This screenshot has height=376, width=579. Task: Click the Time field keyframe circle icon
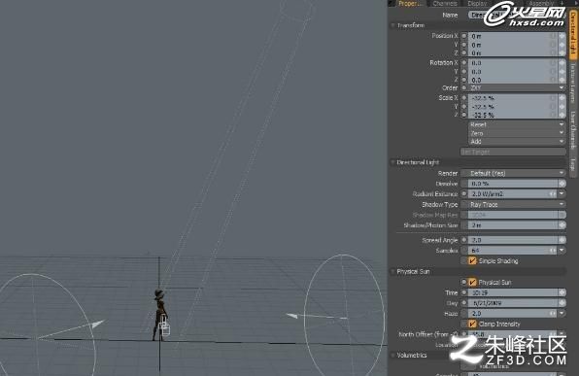464,292
